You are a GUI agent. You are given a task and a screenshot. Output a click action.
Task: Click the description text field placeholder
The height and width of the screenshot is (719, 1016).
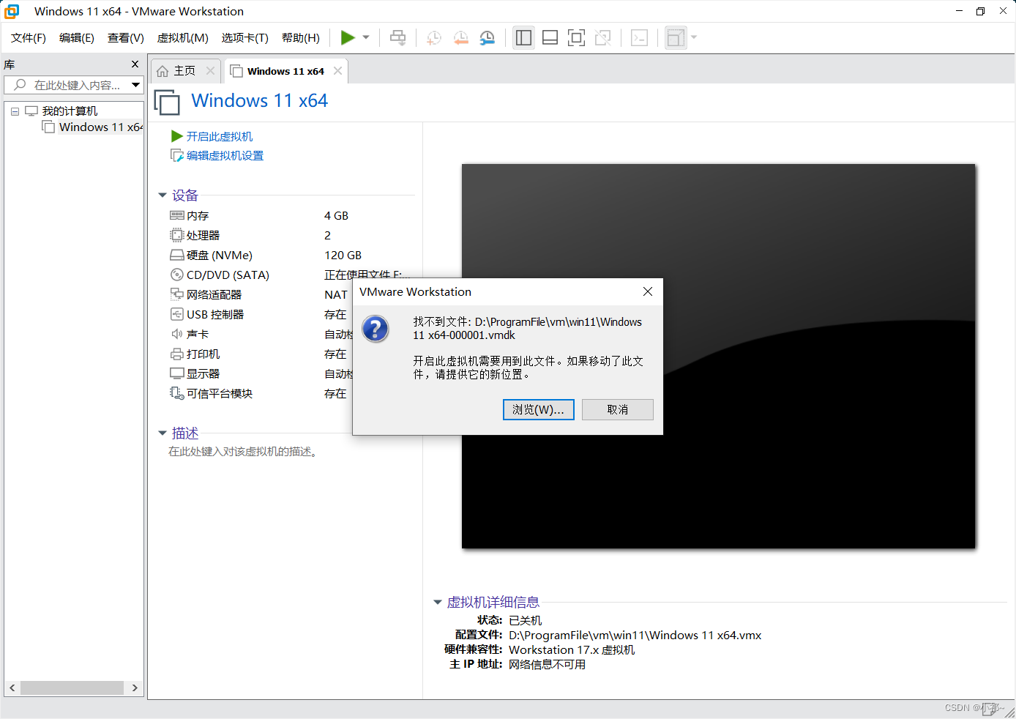pyautogui.click(x=244, y=452)
